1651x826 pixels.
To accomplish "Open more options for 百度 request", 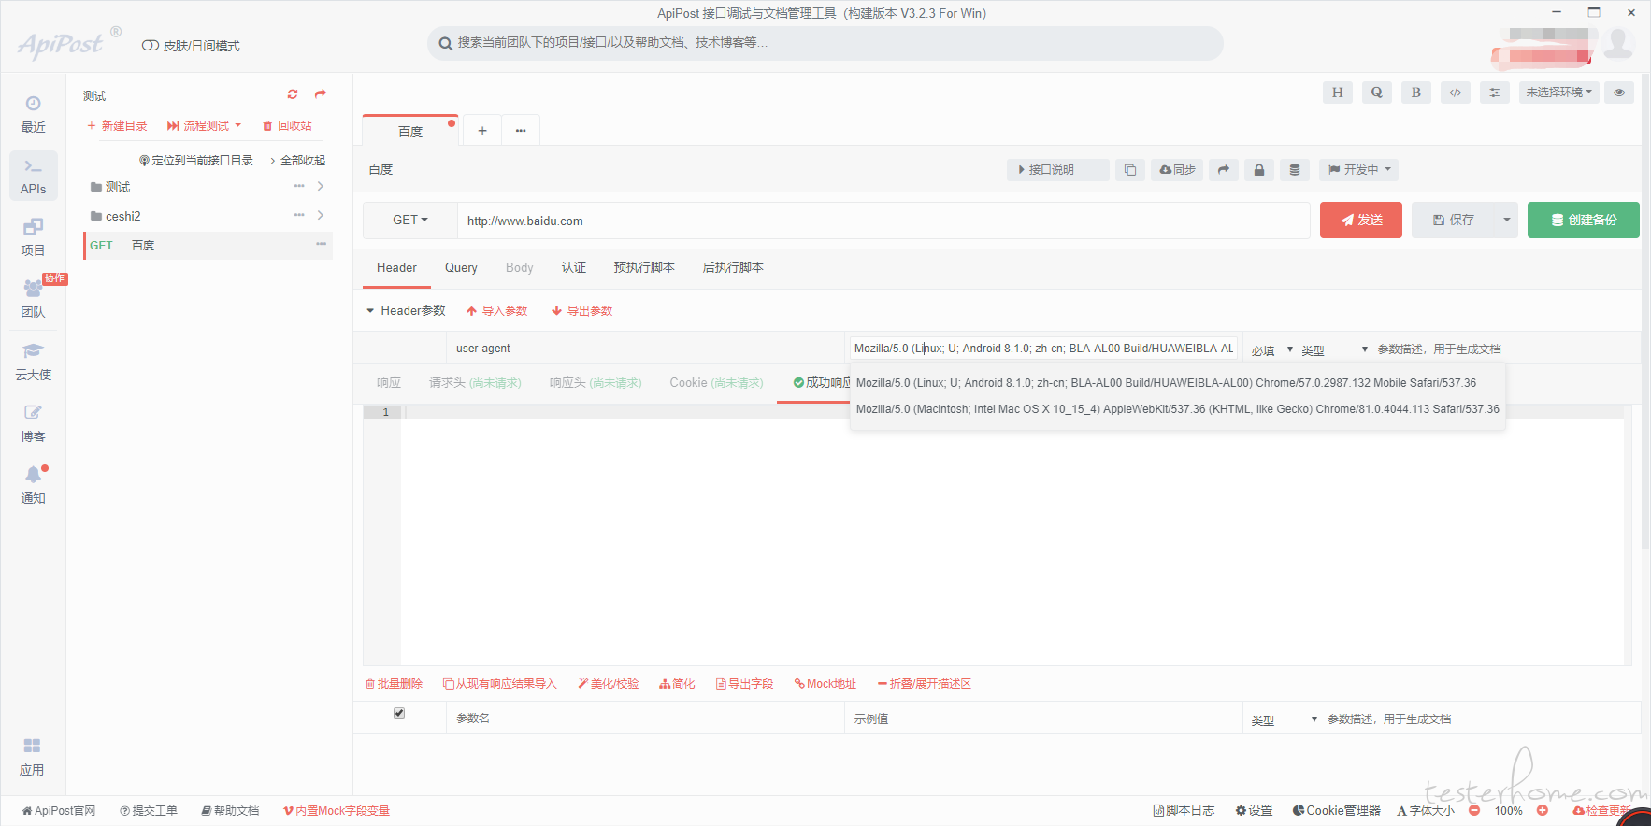I will click(321, 244).
